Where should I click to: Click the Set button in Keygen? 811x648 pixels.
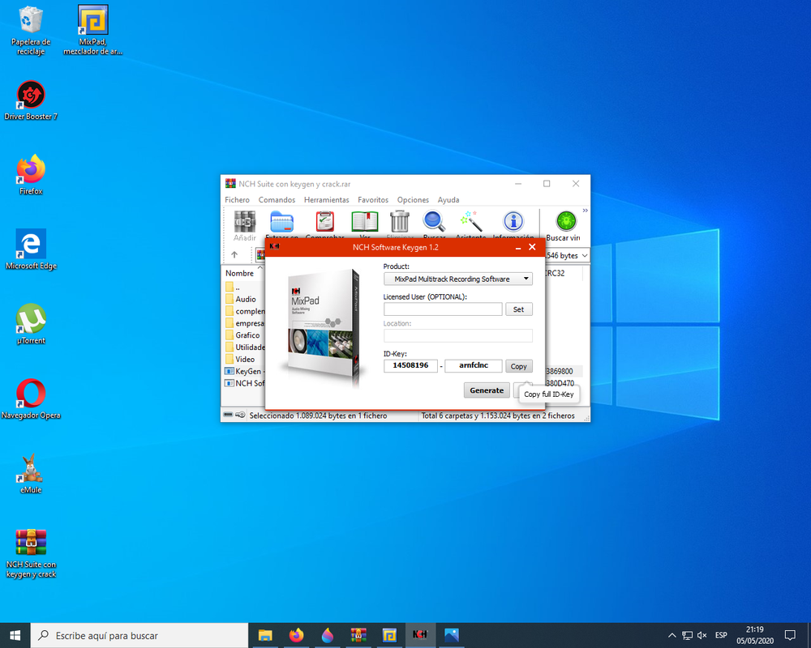point(519,309)
